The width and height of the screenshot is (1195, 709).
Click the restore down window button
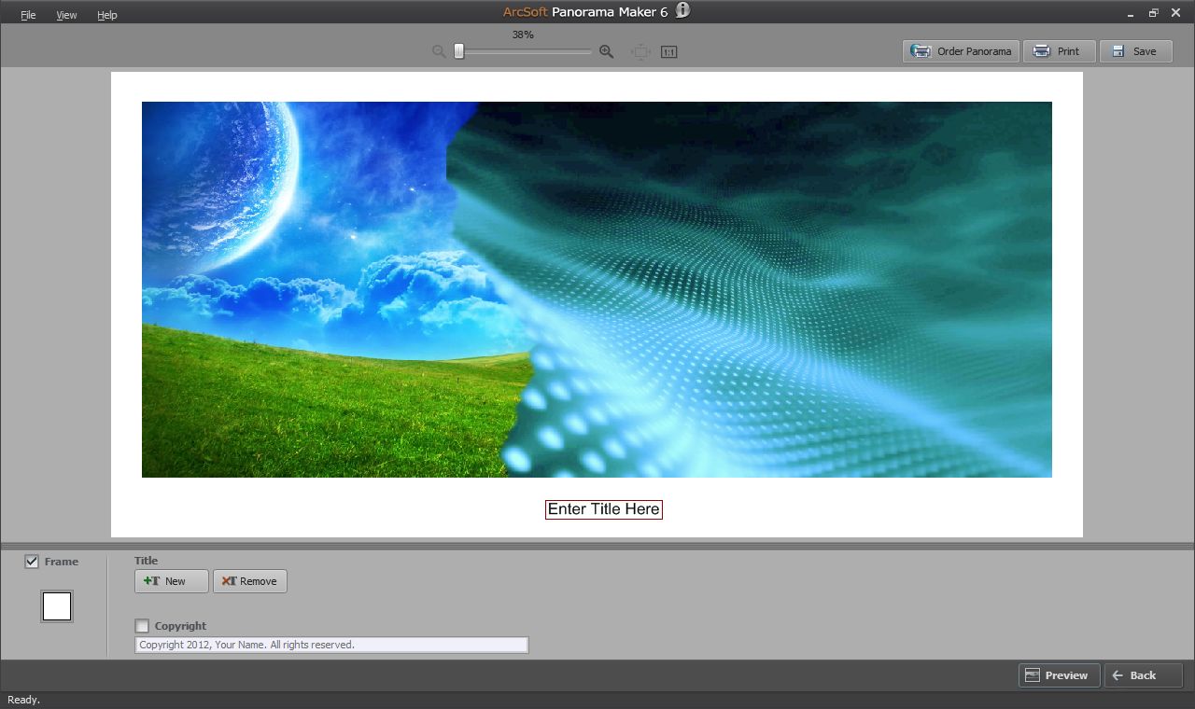click(1153, 13)
